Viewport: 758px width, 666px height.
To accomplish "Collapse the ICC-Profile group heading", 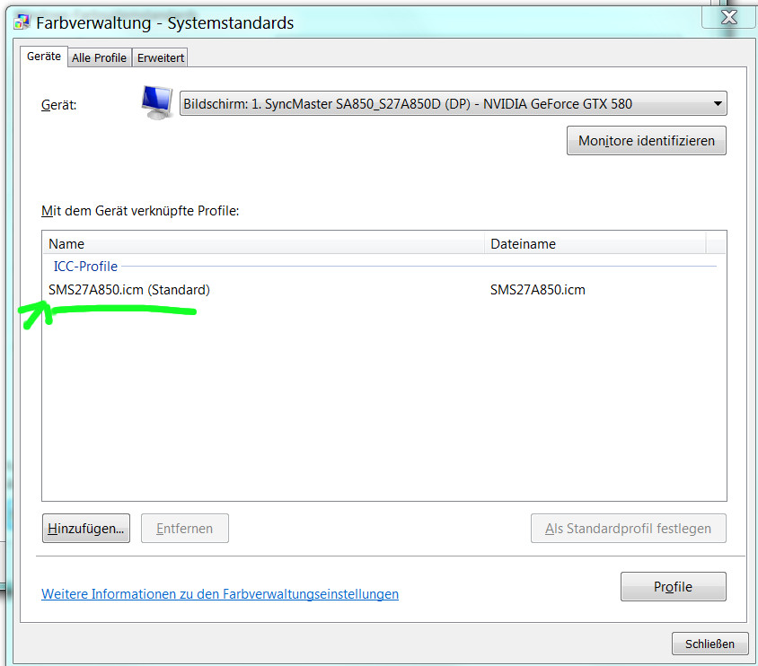I will [x=85, y=267].
